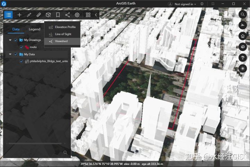Click the Viewshed menu icon
Image resolution: width=250 pixels, height=167 pixels.
[51, 41]
